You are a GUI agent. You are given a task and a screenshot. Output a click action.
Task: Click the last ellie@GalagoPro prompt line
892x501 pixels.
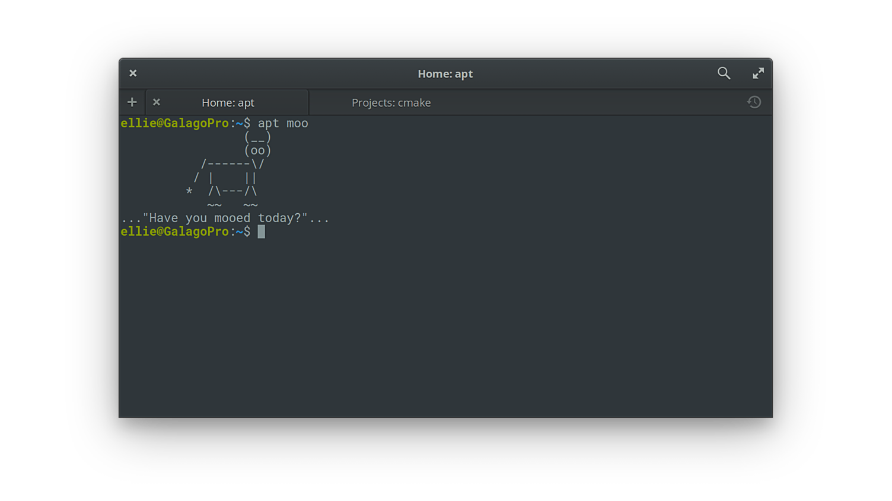click(x=174, y=232)
